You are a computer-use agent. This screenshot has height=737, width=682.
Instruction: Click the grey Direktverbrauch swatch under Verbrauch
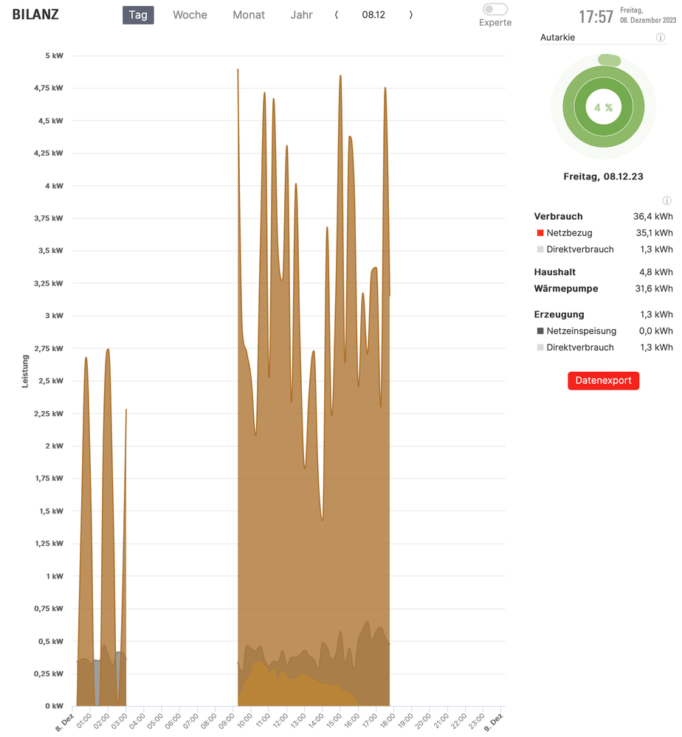[540, 249]
